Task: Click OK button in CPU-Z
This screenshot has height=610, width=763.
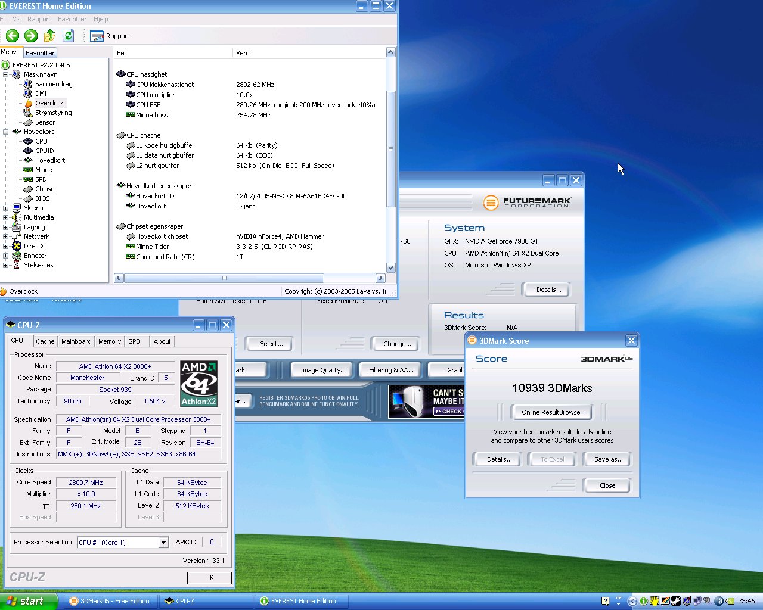Action: pyautogui.click(x=209, y=578)
